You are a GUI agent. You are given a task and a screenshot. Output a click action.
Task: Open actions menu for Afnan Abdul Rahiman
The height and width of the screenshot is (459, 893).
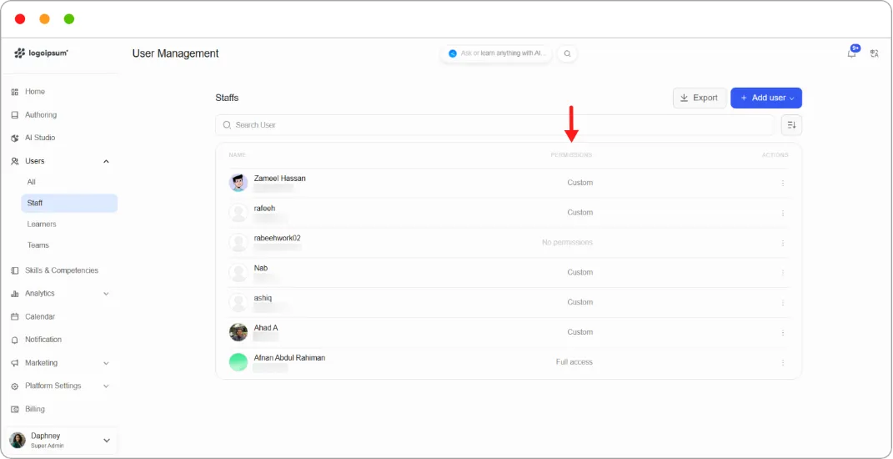click(x=783, y=362)
